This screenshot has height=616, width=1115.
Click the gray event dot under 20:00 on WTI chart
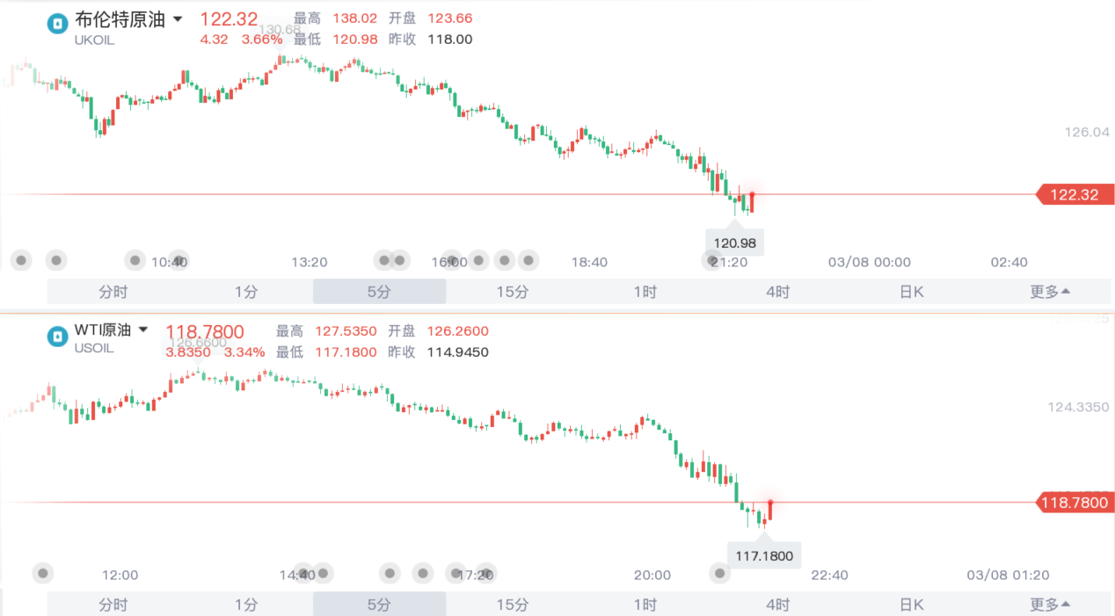[720, 574]
